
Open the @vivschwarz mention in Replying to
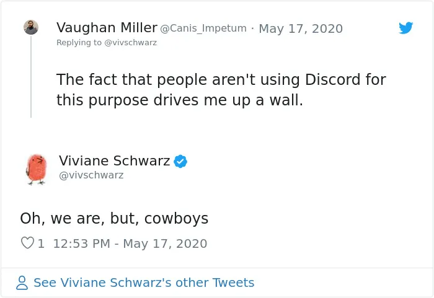coord(130,43)
